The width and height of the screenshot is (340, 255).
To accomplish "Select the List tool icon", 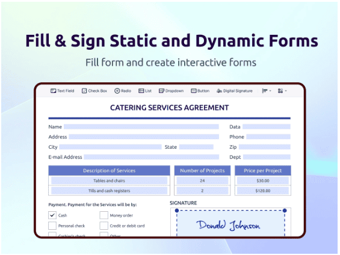I will (x=141, y=91).
